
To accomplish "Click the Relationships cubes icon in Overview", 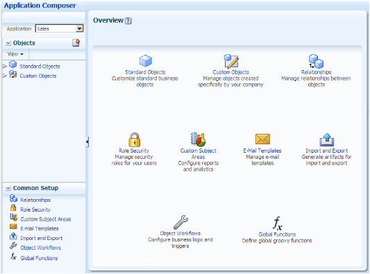I will click(316, 61).
